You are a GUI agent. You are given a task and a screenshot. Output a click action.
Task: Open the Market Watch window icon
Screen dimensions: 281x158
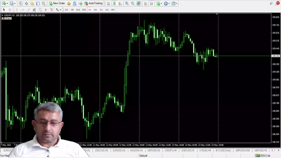[x=21, y=4]
